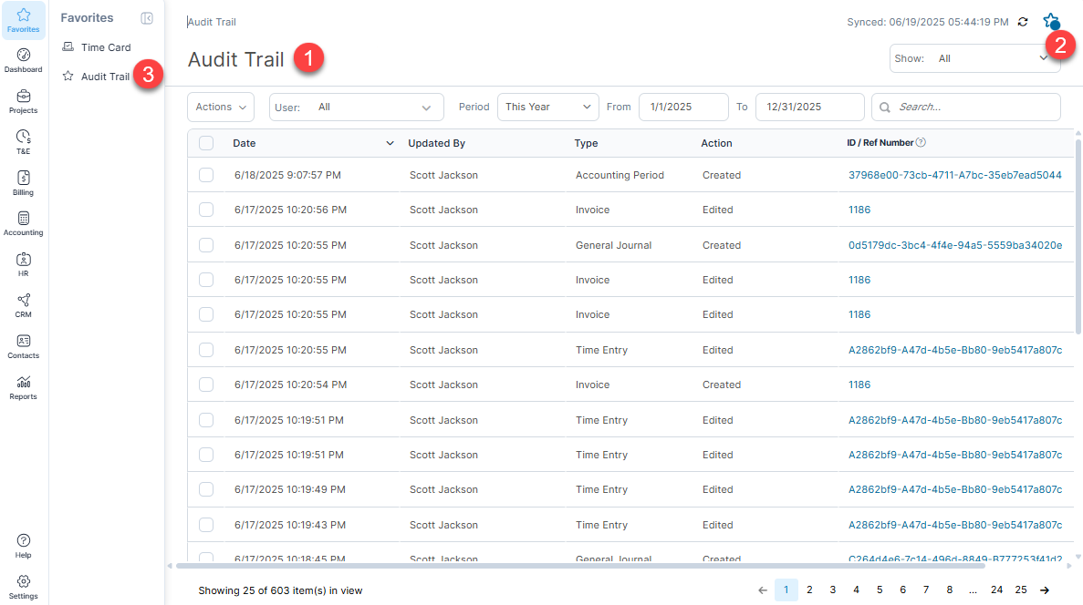Image resolution: width=1083 pixels, height=605 pixels.
Task: Go to page 8
Action: [950, 590]
